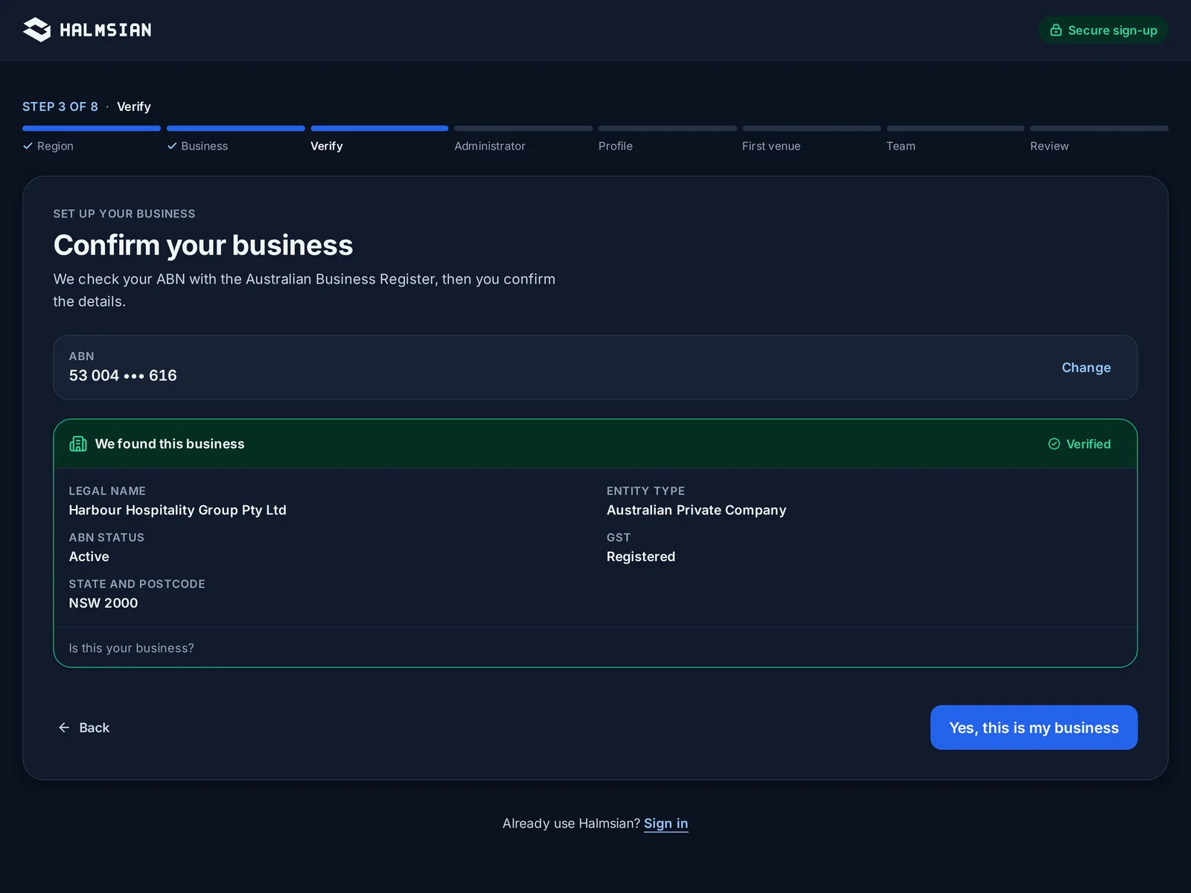The image size is (1191, 893).
Task: Click the checkmark beside Business step
Action: click(x=172, y=146)
